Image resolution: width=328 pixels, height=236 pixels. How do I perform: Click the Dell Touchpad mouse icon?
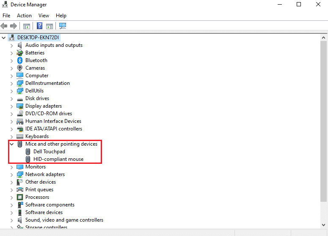28,152
